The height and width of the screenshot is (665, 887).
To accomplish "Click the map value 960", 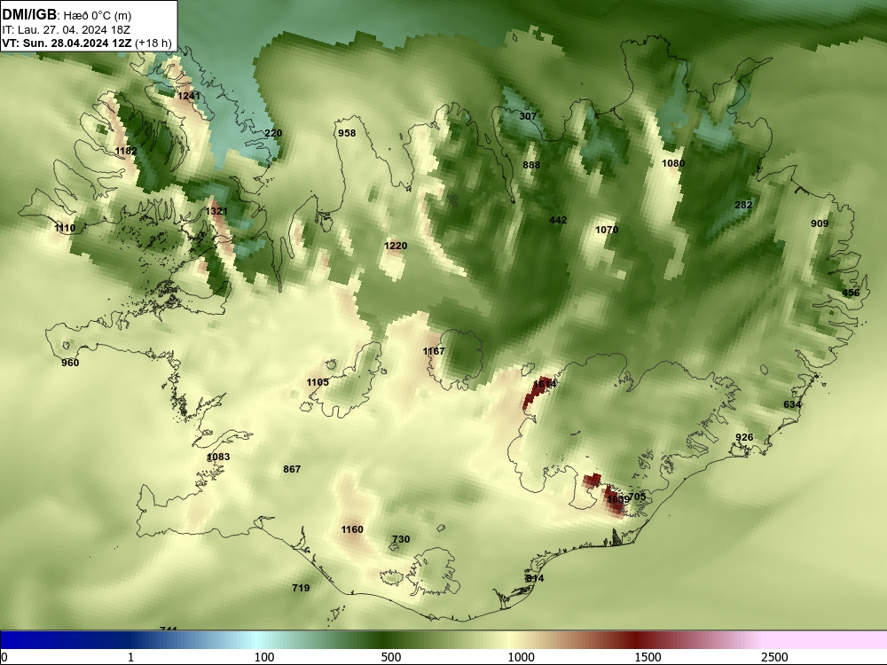I will click(x=70, y=363).
